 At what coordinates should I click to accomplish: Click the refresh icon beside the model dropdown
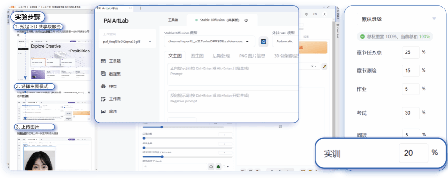point(264,42)
